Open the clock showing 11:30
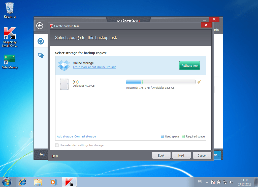 pyautogui.click(x=244, y=182)
